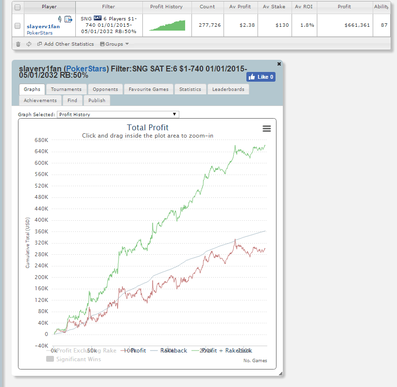Click the Total Profit chart title
Viewport: 397px width, 387px height.
pyautogui.click(x=148, y=127)
